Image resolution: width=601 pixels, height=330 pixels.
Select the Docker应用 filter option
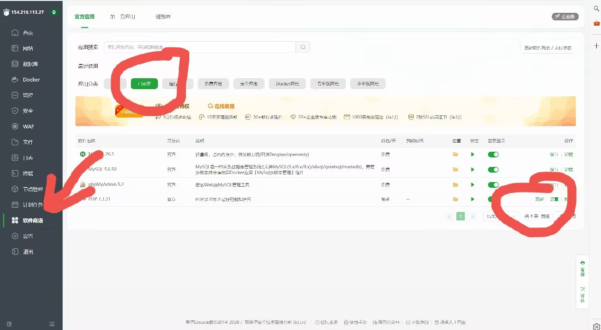click(x=287, y=83)
